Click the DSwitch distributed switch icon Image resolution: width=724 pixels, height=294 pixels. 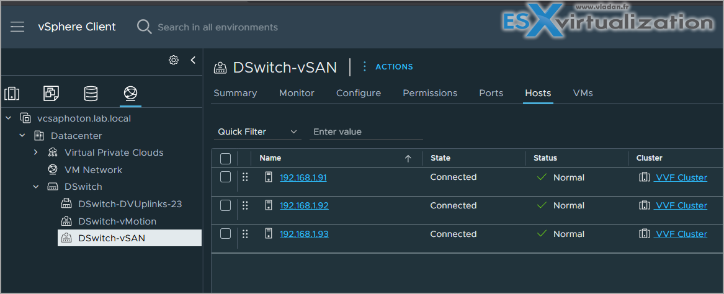[53, 187]
